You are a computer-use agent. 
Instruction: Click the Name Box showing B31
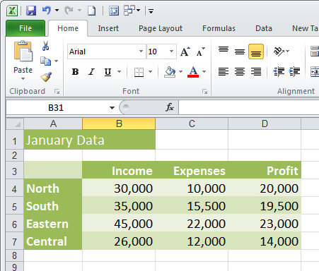coord(56,108)
